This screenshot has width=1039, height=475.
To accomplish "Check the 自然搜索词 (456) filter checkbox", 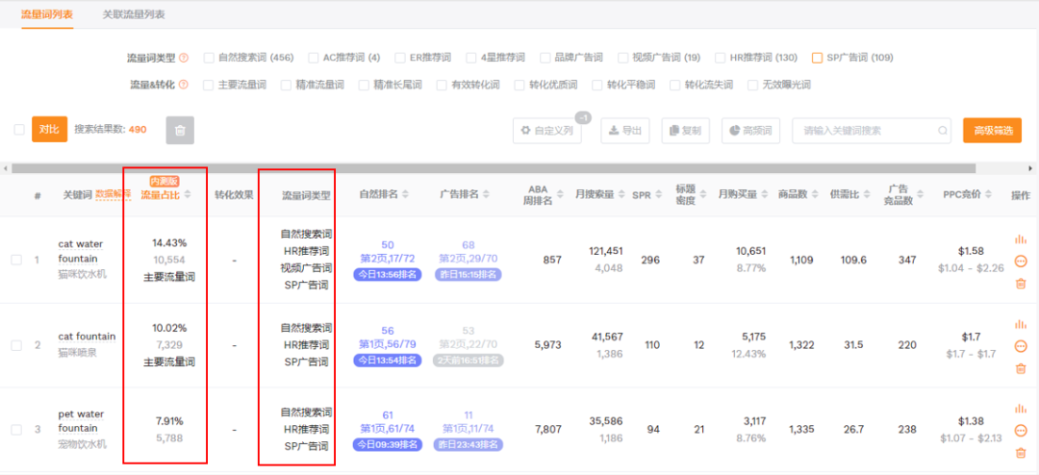I will (x=209, y=58).
